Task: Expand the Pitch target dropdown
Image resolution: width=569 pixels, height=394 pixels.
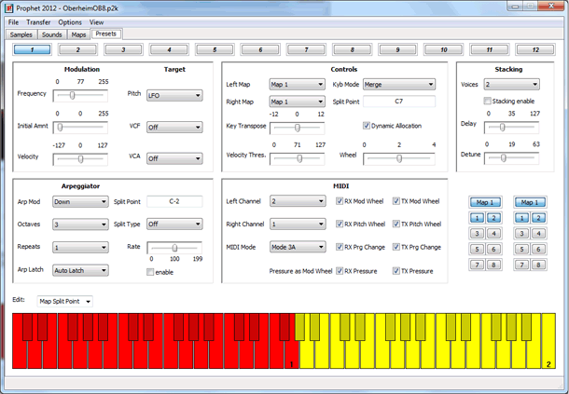Action: pyautogui.click(x=173, y=95)
